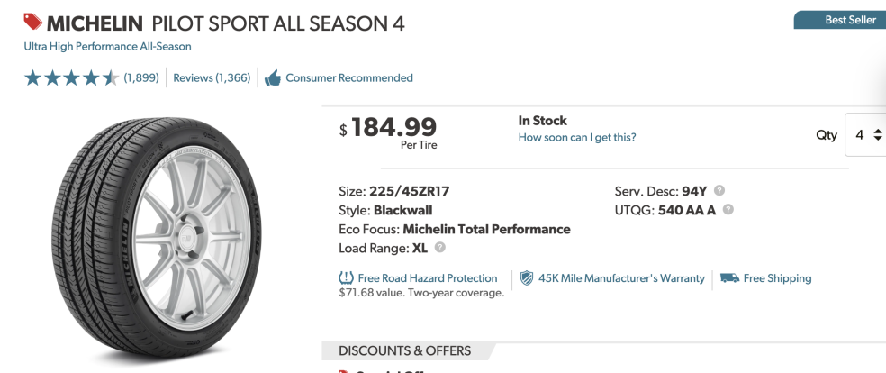886x373 pixels.
Task: Click the warranty shield icon
Action: 527,278
